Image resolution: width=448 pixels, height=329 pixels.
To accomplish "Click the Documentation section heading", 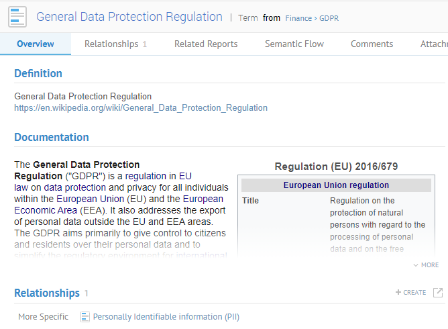I will 52,138.
